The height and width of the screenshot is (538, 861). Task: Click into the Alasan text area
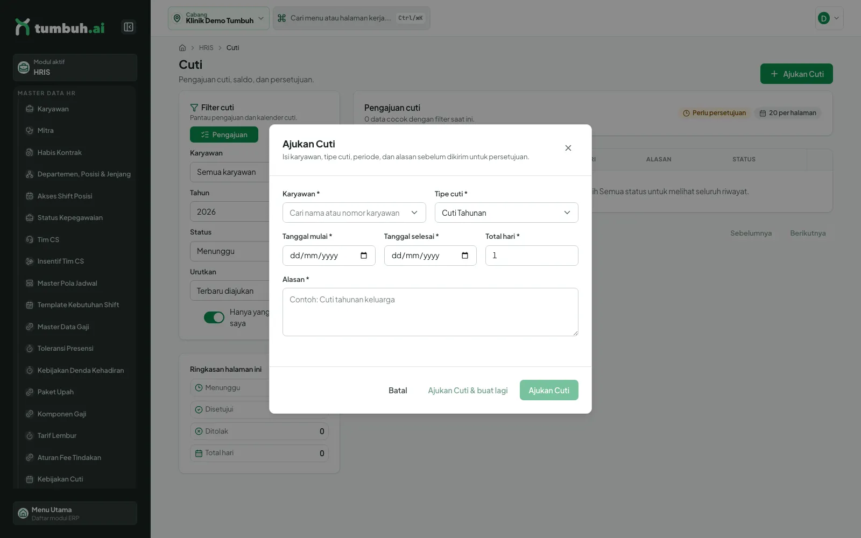430,312
